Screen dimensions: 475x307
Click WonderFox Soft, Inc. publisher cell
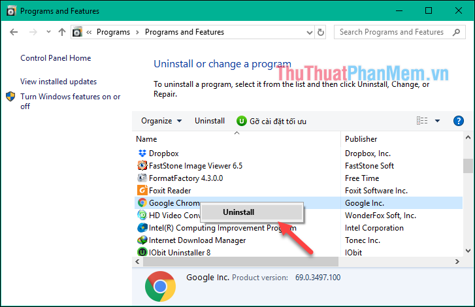pos(380,216)
